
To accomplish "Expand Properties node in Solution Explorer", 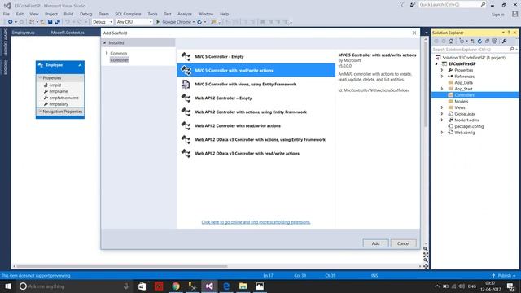I will pos(442,70).
